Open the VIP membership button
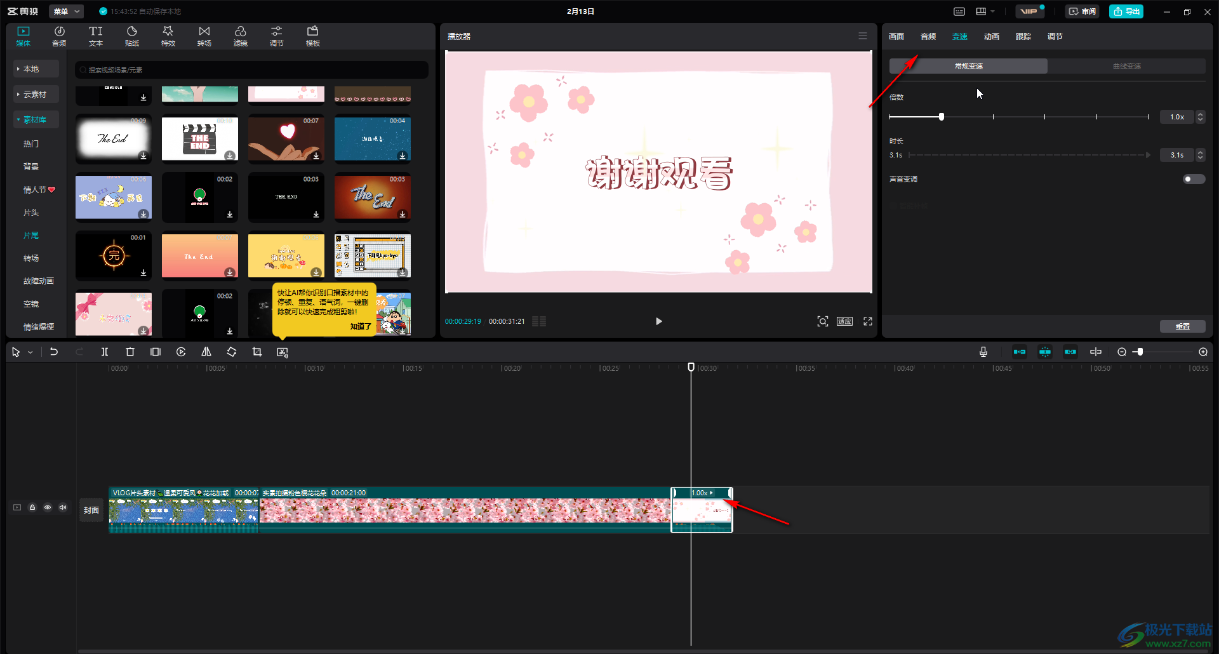The height and width of the screenshot is (654, 1219). click(1029, 11)
